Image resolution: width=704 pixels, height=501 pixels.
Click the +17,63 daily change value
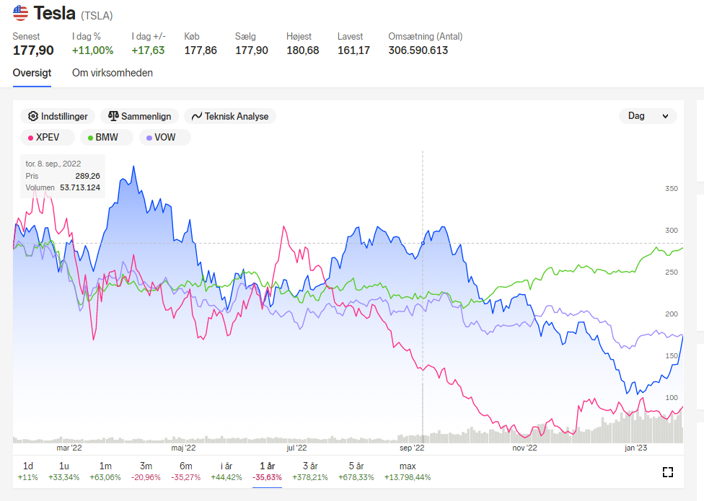(148, 50)
